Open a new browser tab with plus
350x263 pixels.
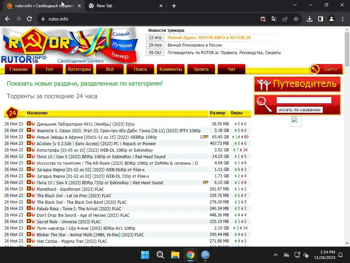174,6
